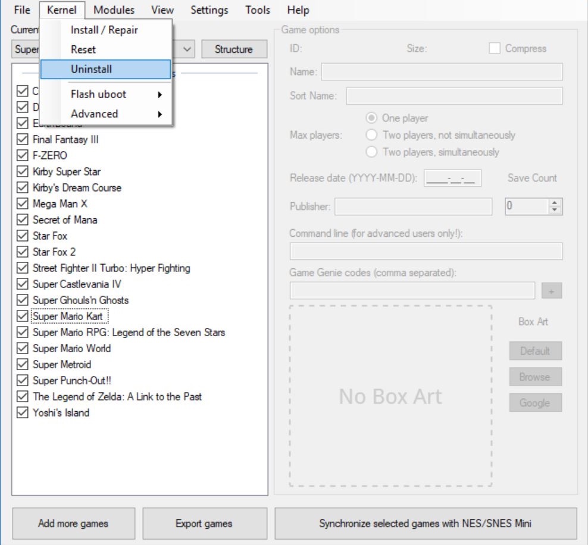Viewport: 588px width, 545px height.
Task: Uncheck the Mega Man X checkbox
Action: [x=23, y=203]
